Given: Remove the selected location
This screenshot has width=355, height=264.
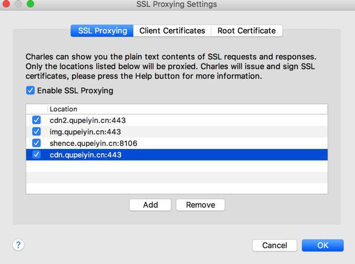Looking at the screenshot, I should [x=201, y=205].
